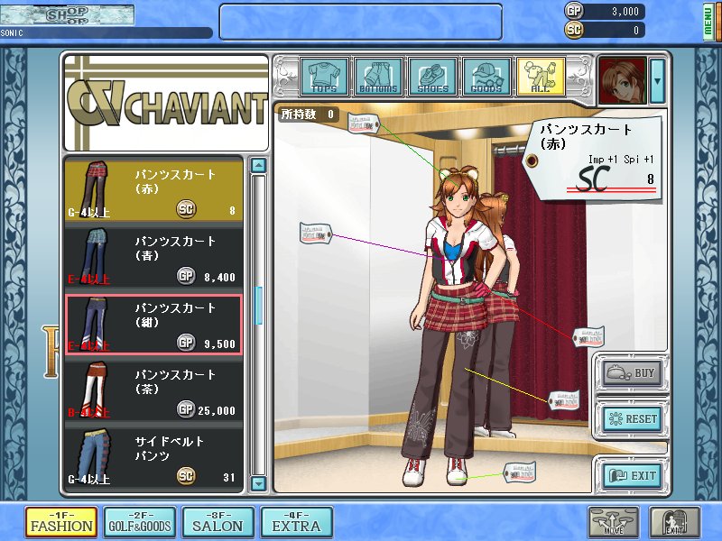Click the price tag linked to the pants

click(x=563, y=400)
